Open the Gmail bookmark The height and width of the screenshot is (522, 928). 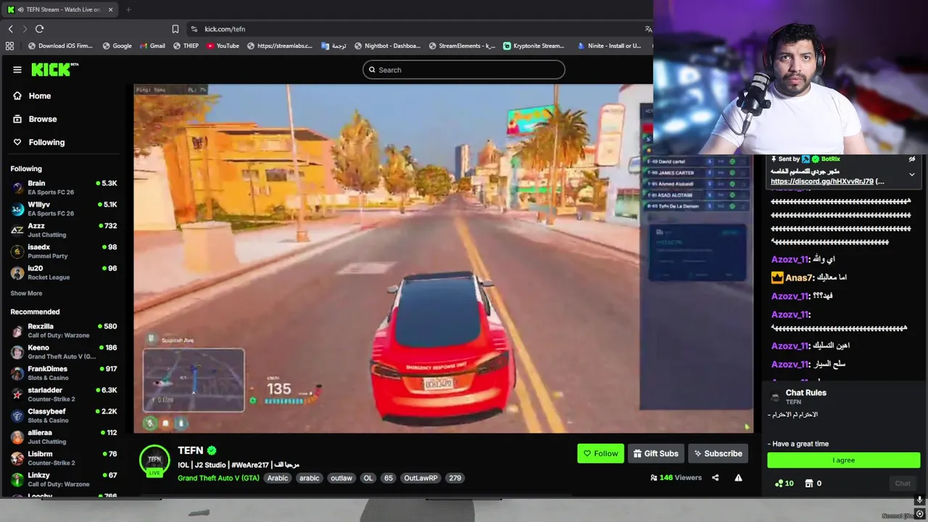coord(152,46)
